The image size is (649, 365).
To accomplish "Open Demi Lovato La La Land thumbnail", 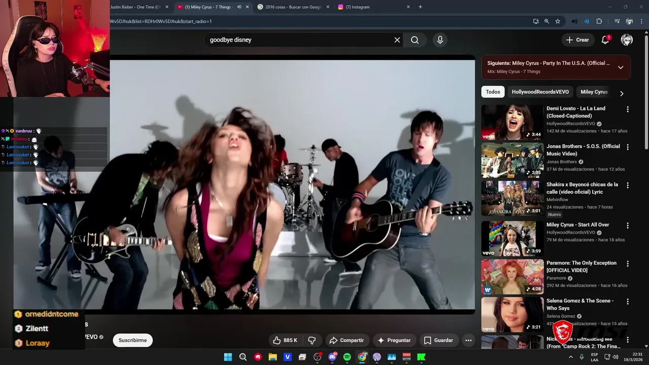I will pyautogui.click(x=512, y=122).
